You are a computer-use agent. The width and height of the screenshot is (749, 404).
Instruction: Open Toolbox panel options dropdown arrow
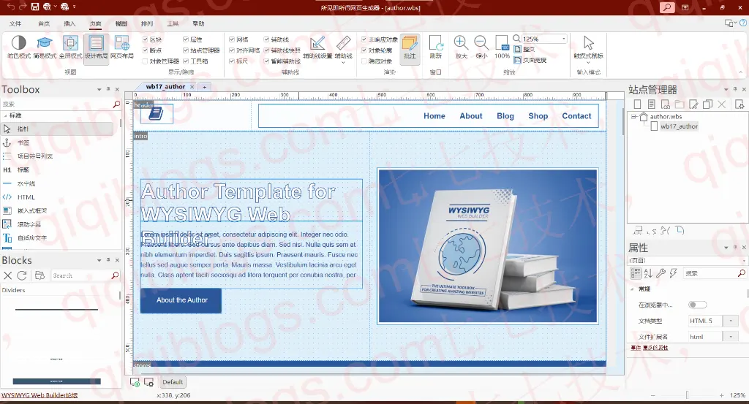tap(99, 89)
